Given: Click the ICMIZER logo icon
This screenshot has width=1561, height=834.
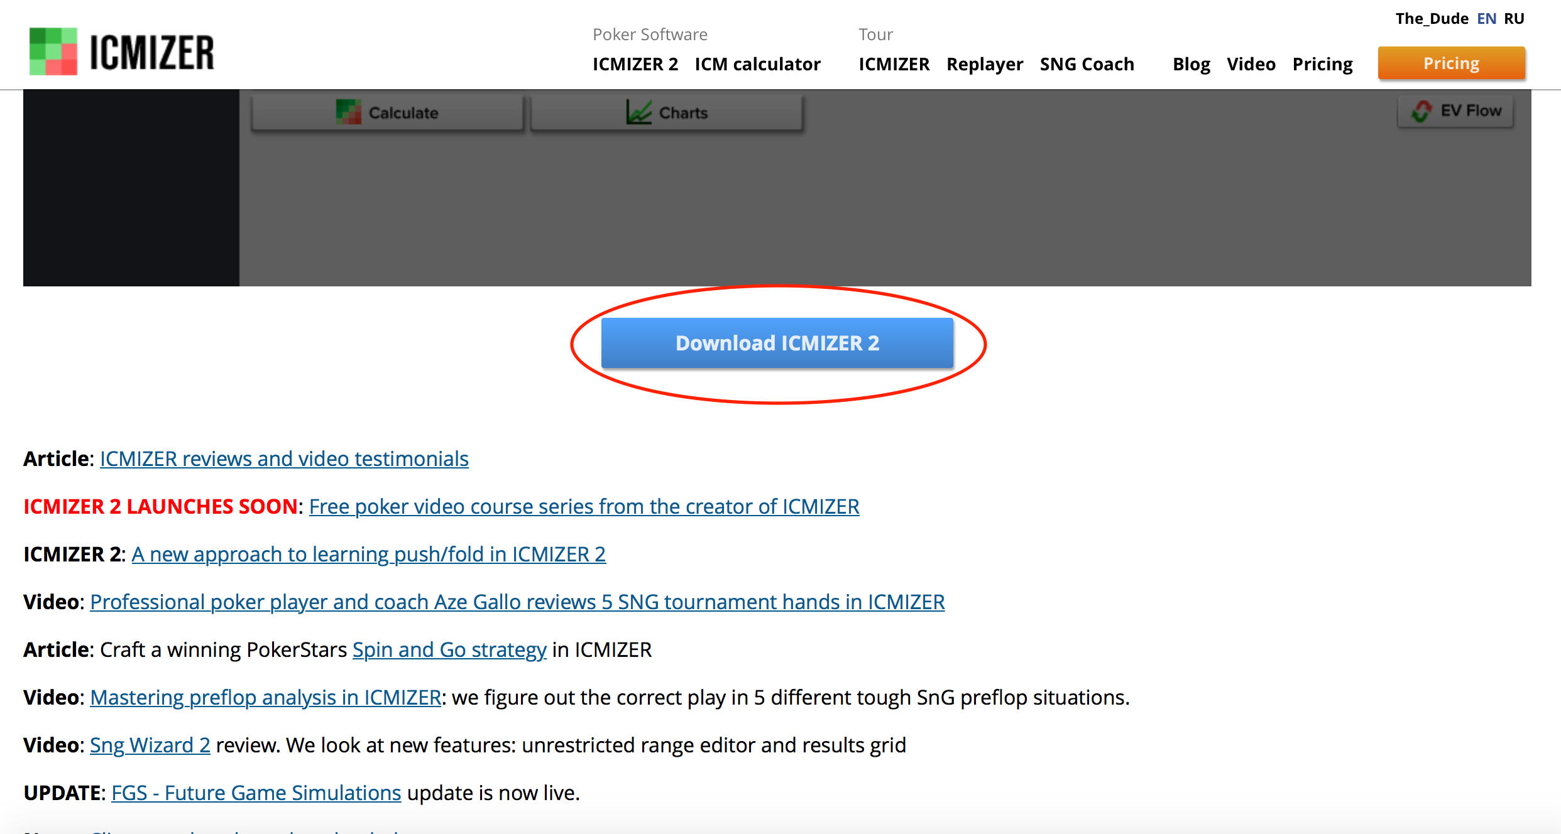Looking at the screenshot, I should coord(53,51).
